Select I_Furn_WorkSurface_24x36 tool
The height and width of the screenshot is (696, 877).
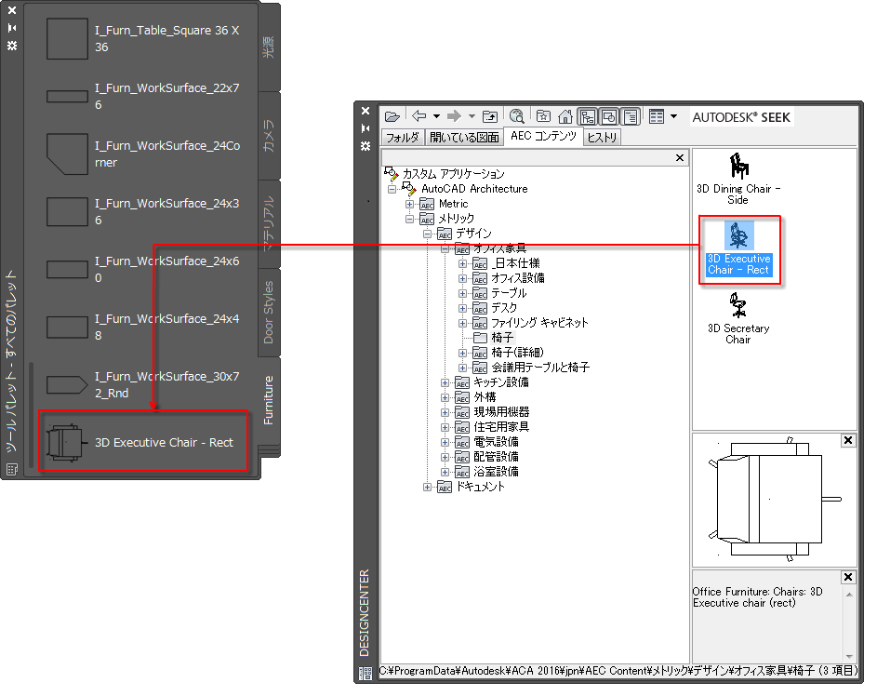143,211
